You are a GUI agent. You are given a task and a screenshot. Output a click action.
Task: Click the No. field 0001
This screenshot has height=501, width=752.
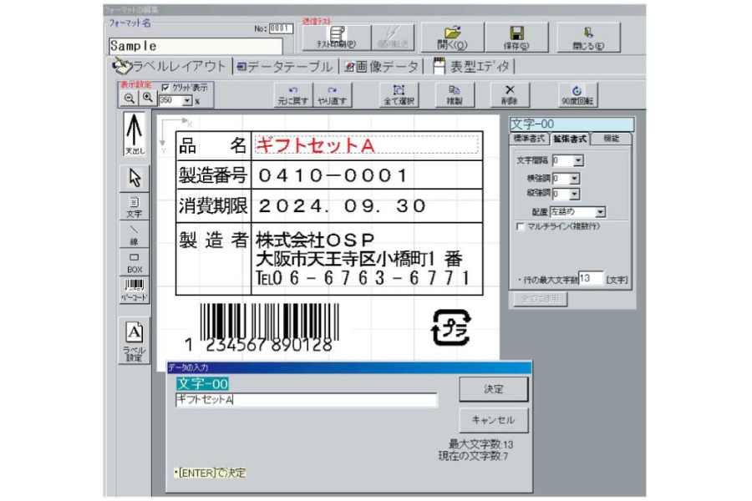[x=281, y=28]
